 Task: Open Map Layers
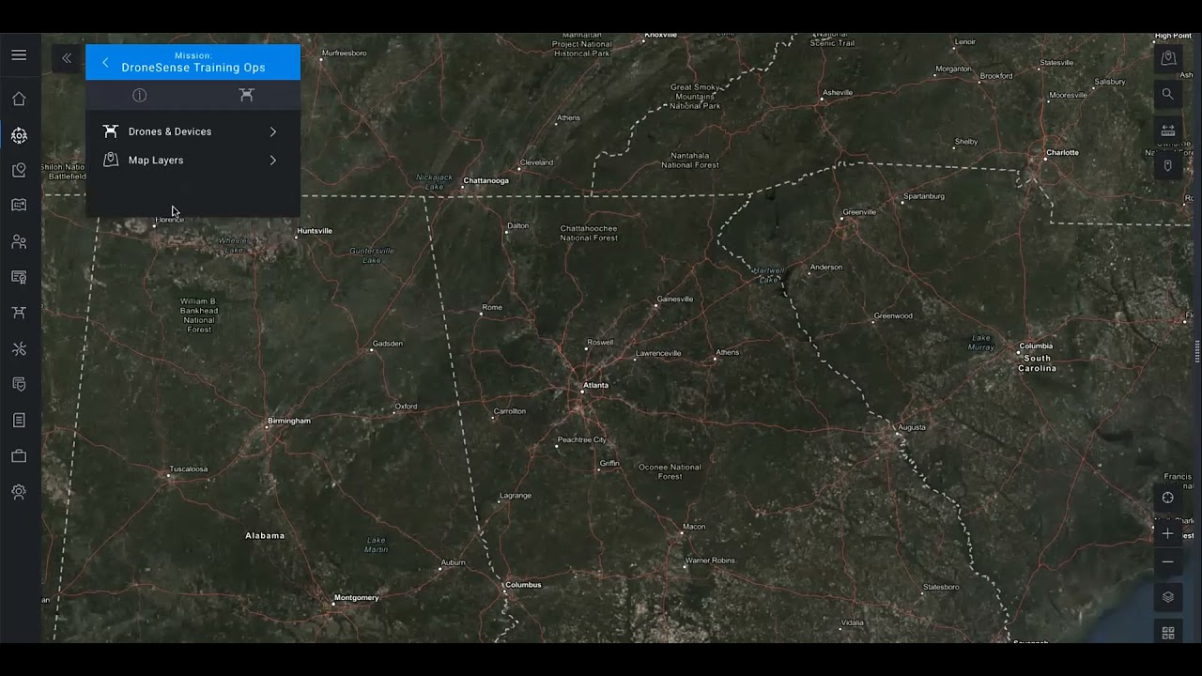[193, 161]
